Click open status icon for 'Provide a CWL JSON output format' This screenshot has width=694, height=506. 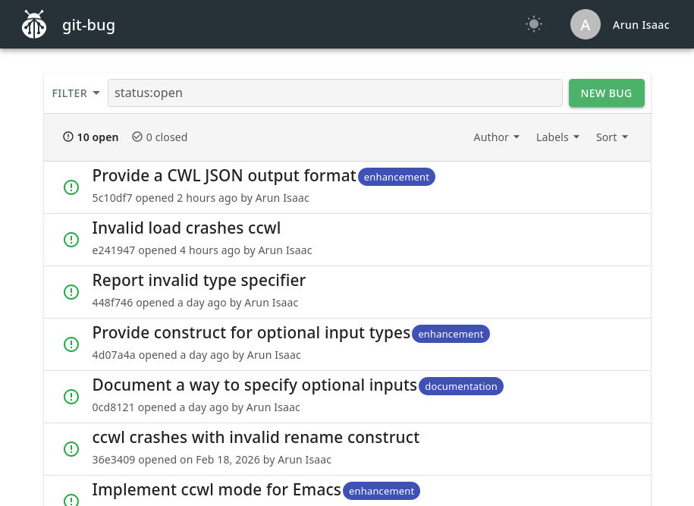(71, 187)
